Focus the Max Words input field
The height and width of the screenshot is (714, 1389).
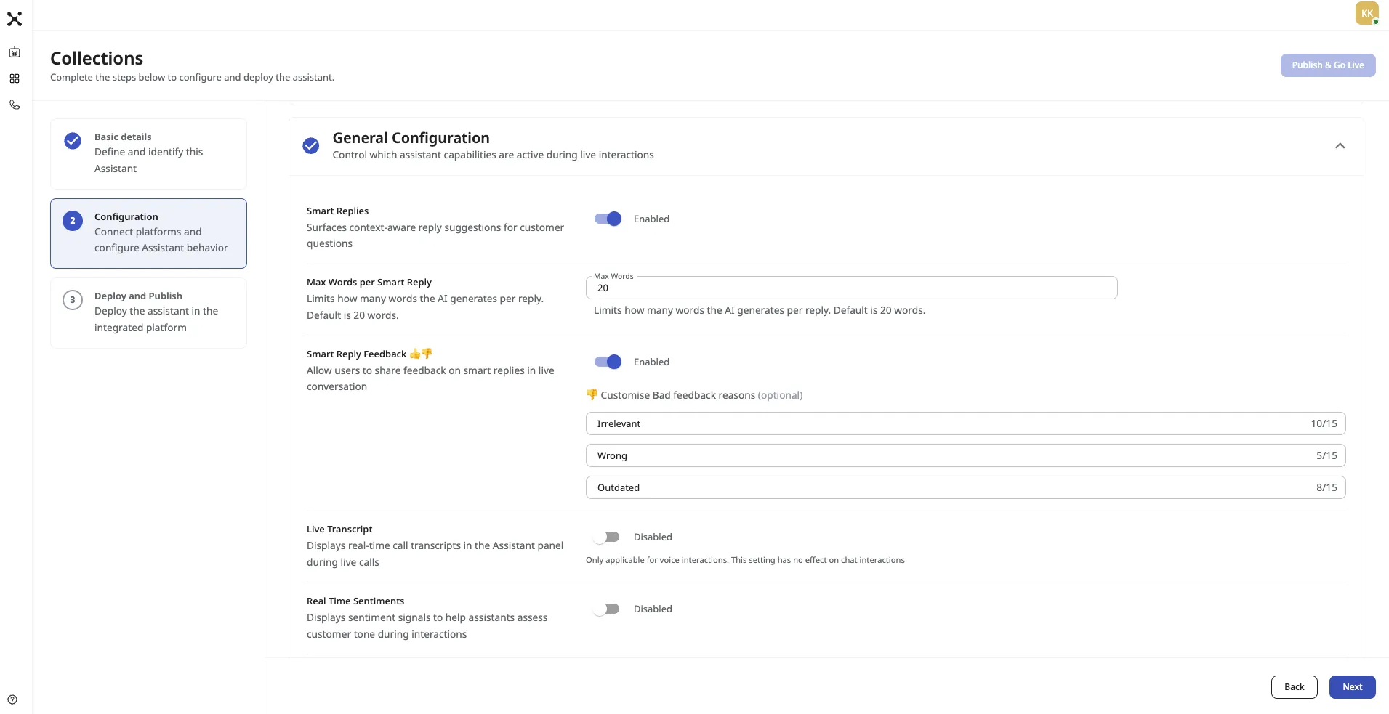pos(851,288)
